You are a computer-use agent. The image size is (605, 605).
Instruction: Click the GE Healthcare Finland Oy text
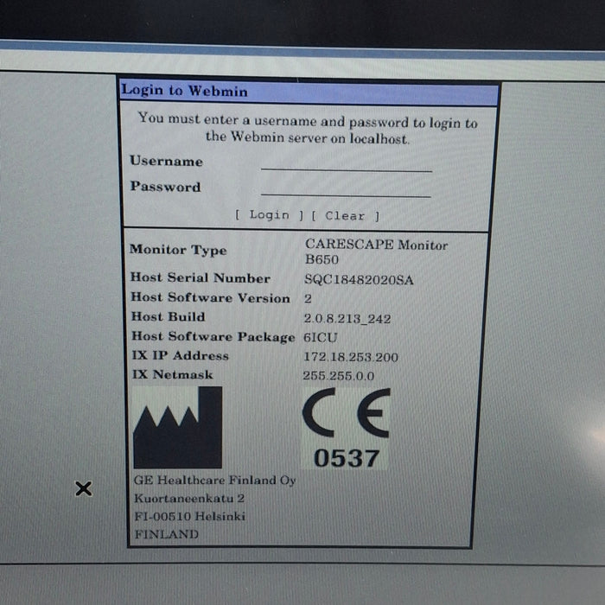click(214, 481)
